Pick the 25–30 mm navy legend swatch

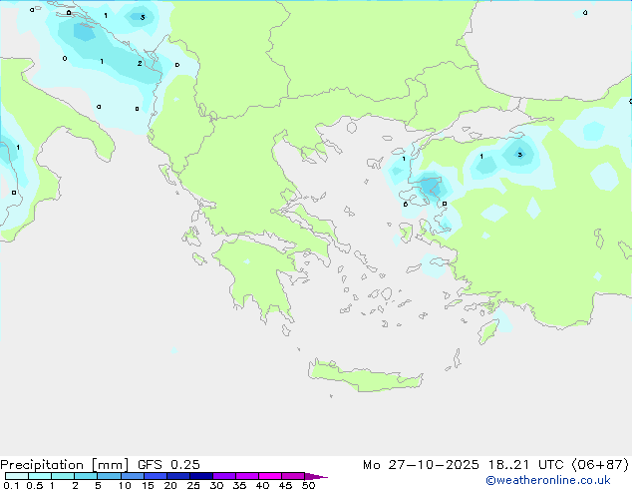201,476
